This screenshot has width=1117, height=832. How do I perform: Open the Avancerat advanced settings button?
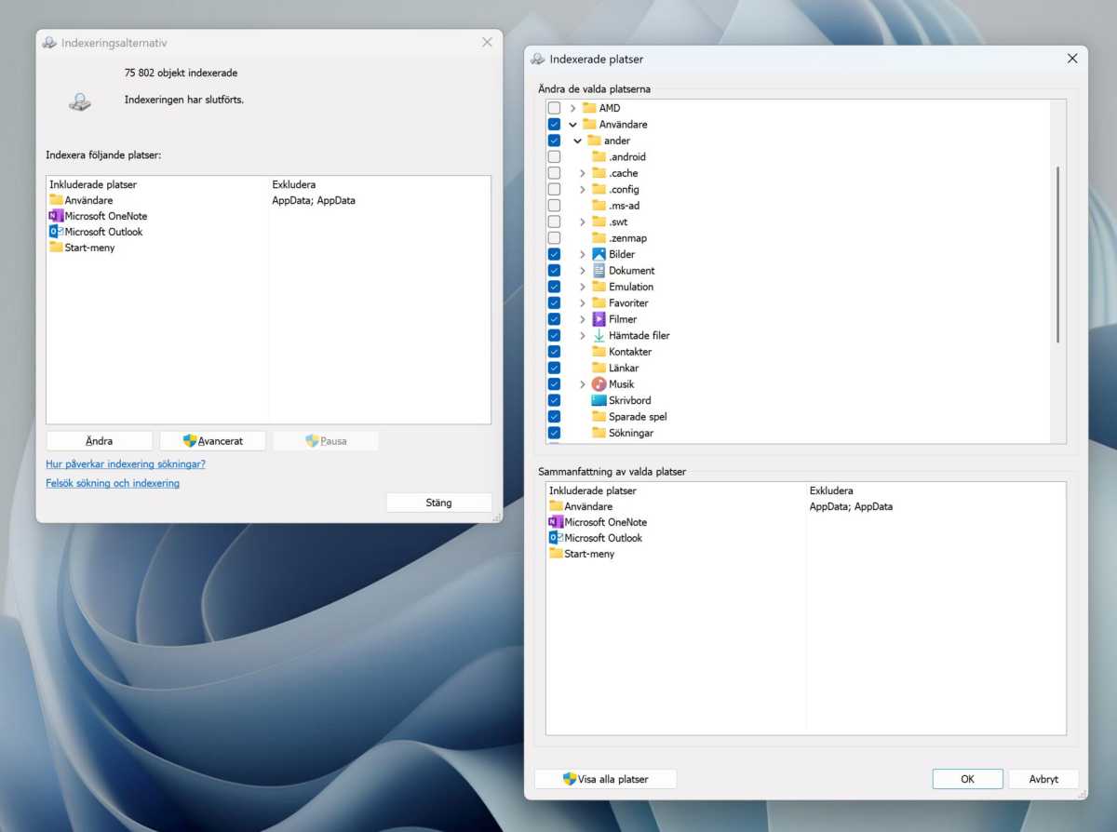point(213,441)
